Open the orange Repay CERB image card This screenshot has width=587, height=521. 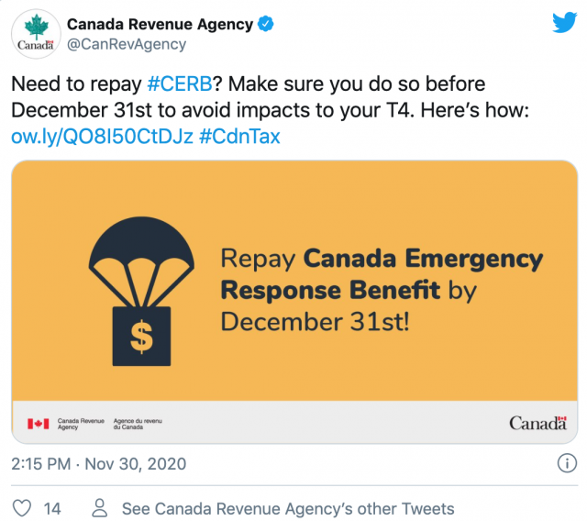(x=294, y=302)
